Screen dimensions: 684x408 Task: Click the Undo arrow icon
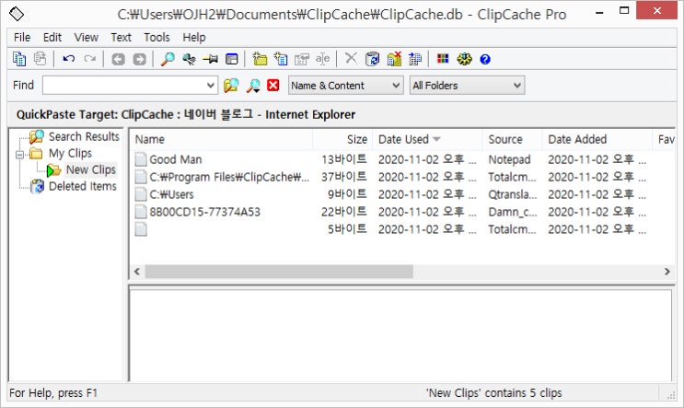pos(68,59)
